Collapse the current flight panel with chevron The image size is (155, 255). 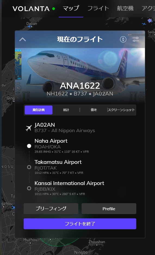[x=23, y=39]
